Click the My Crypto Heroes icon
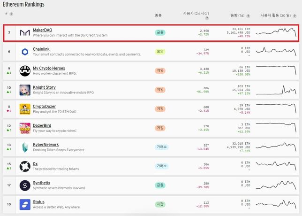The width and height of the screenshot is (302, 216). point(25,71)
